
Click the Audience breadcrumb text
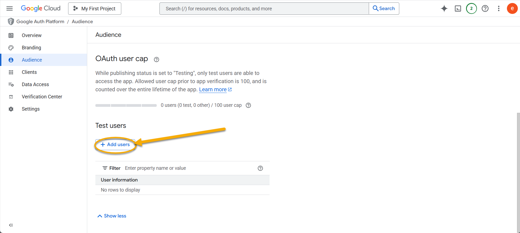tap(82, 22)
